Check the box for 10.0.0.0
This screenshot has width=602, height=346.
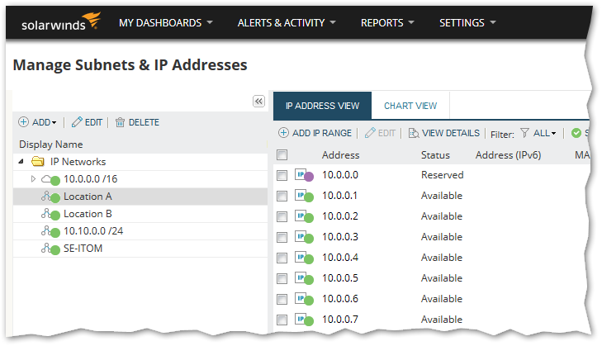(282, 176)
